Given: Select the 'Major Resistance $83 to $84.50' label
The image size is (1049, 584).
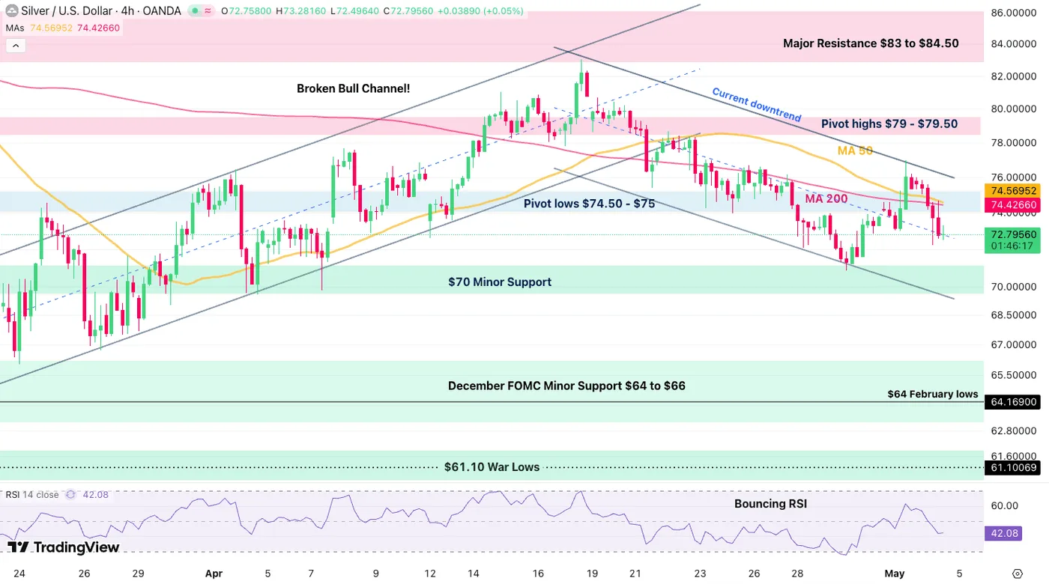Looking at the screenshot, I should (x=871, y=43).
